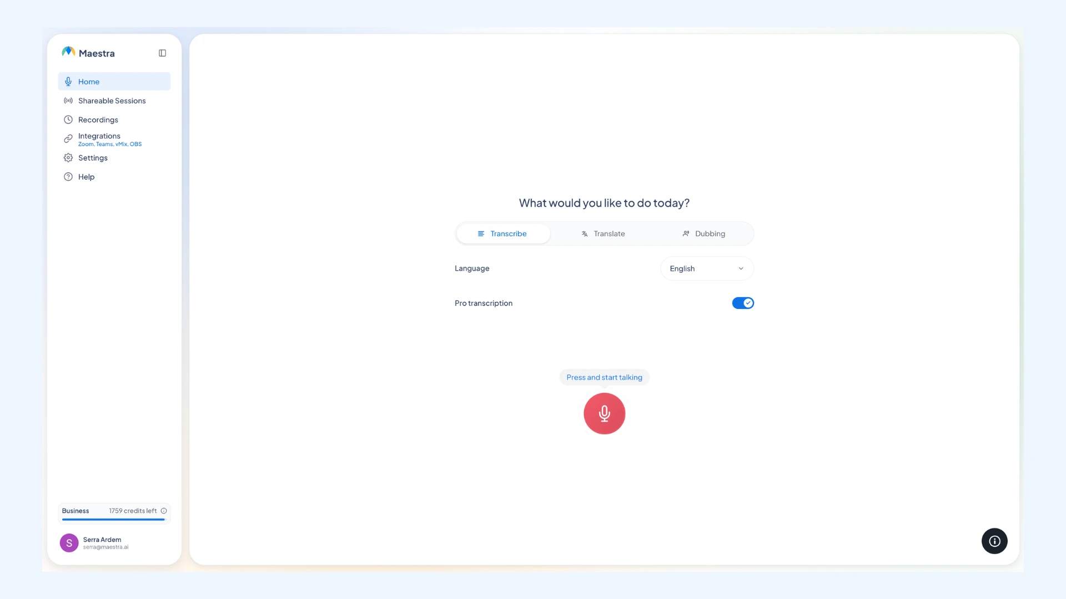Click the Dubbing people icon

[686, 234]
